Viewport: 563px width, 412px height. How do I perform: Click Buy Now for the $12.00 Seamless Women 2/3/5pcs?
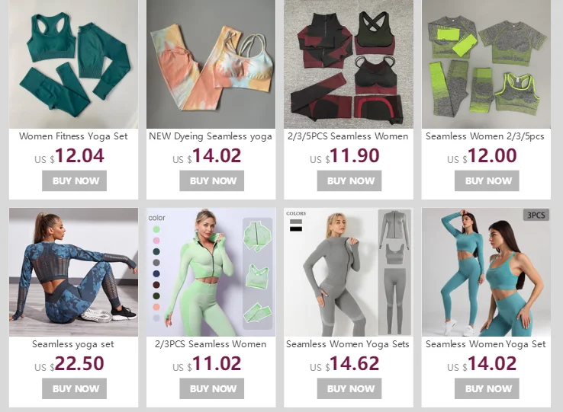(x=487, y=180)
